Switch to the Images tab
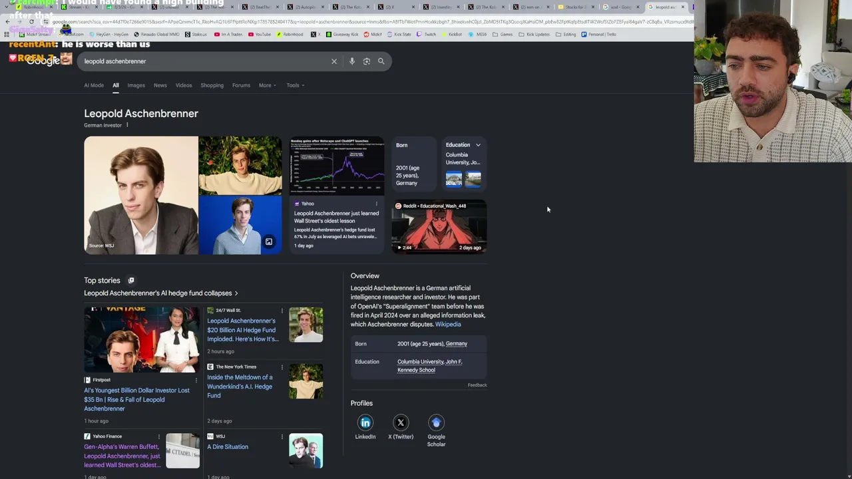 (136, 85)
